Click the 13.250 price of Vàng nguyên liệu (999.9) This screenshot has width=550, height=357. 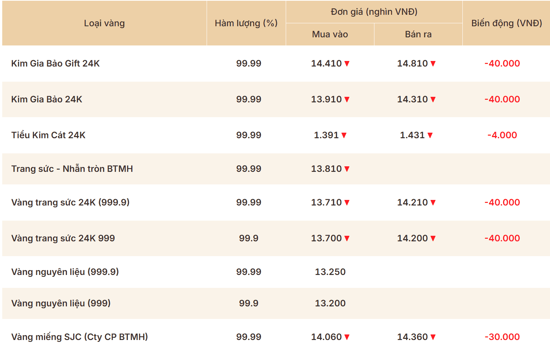330,272
